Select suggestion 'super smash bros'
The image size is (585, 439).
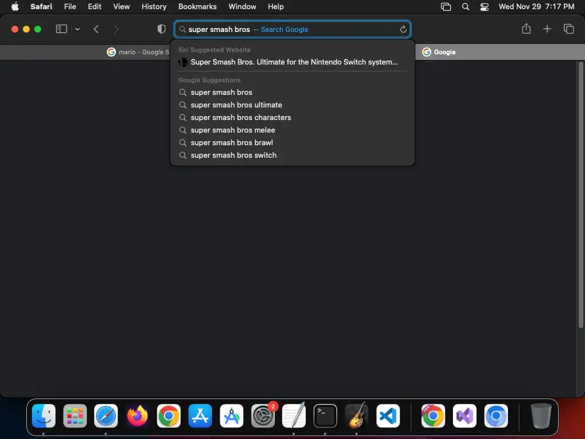click(x=292, y=92)
